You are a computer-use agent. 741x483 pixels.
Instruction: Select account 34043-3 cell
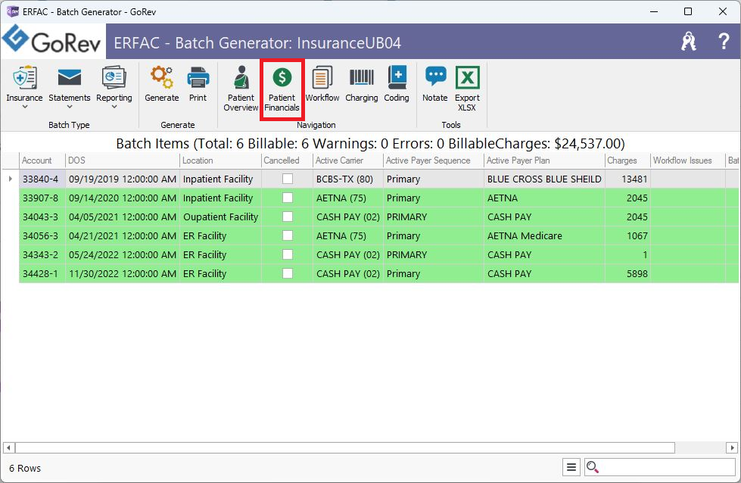tap(42, 217)
